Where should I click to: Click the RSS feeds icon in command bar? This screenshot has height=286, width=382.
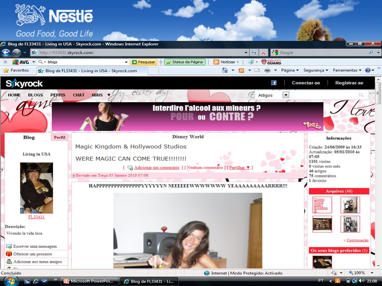click(241, 70)
